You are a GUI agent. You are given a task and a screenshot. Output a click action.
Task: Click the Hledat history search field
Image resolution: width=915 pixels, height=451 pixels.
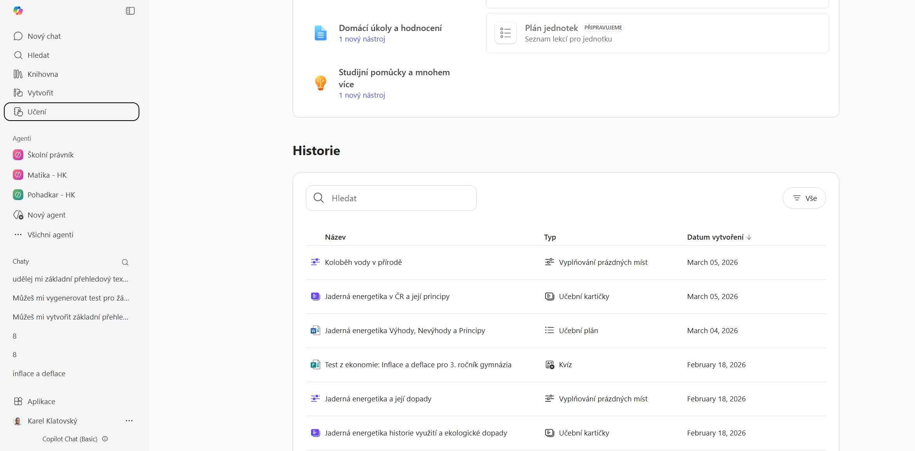pyautogui.click(x=391, y=198)
